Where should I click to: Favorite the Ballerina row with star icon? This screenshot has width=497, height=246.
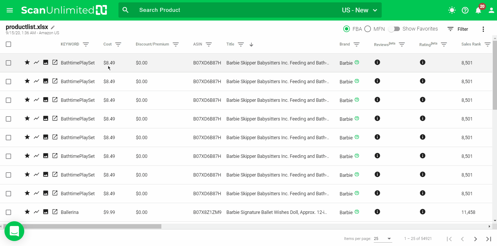(x=27, y=212)
